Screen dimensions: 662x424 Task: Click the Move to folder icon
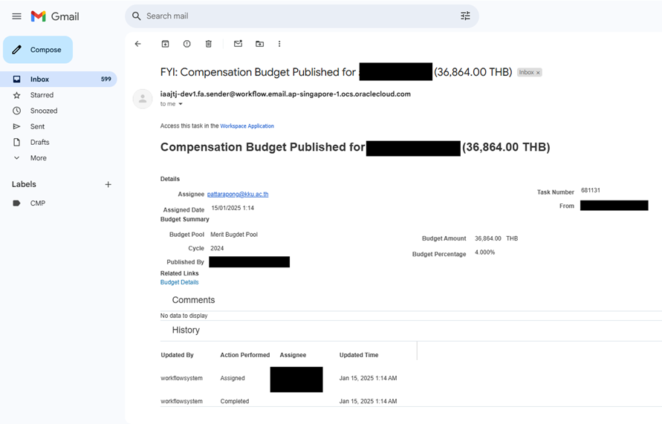pos(259,44)
